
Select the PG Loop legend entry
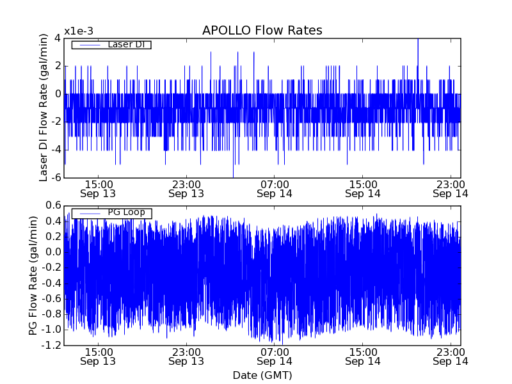111,213
